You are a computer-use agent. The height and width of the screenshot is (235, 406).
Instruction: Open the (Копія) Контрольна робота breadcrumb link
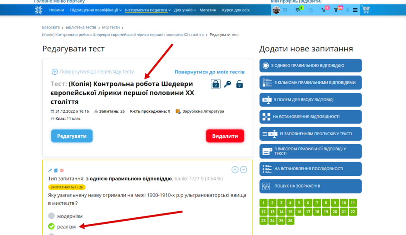point(123,35)
